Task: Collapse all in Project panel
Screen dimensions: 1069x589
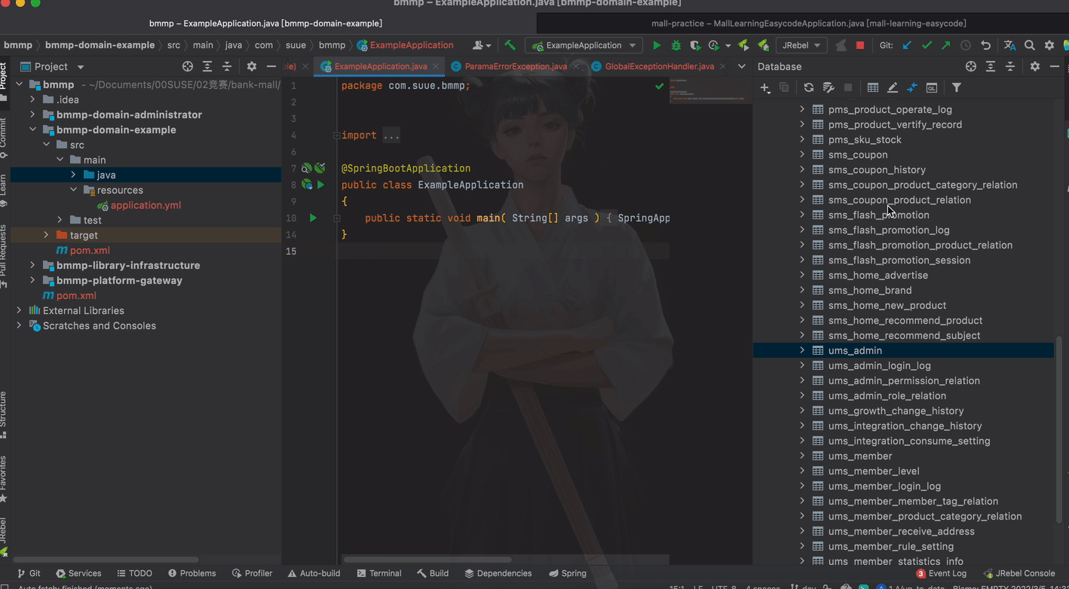Action: point(227,66)
